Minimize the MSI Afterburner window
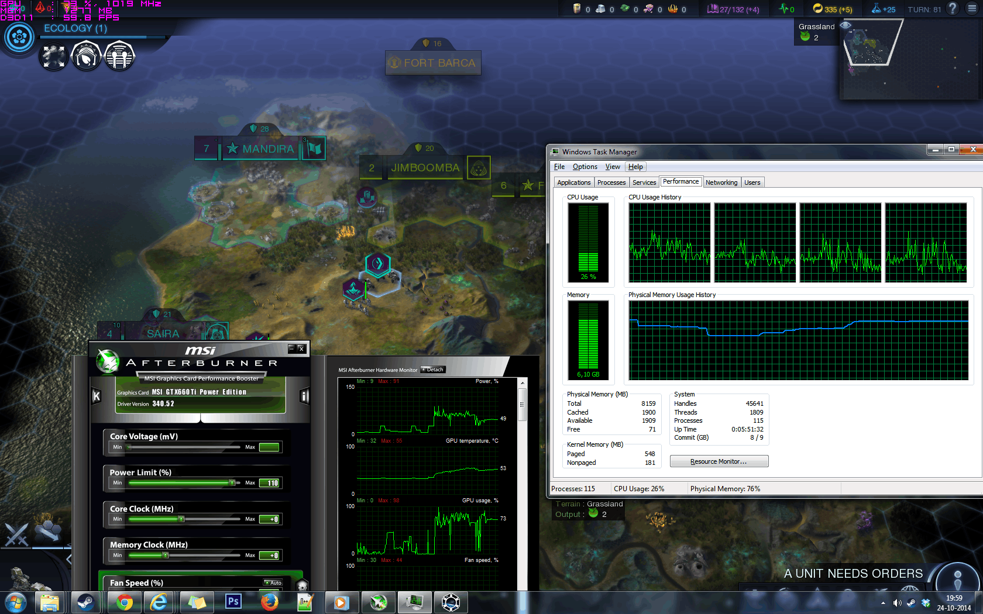Image resolution: width=983 pixels, height=614 pixels. coord(291,349)
